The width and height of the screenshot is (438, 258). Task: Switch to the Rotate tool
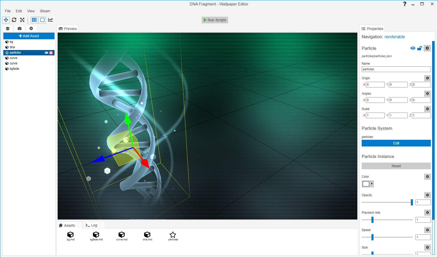click(x=14, y=20)
